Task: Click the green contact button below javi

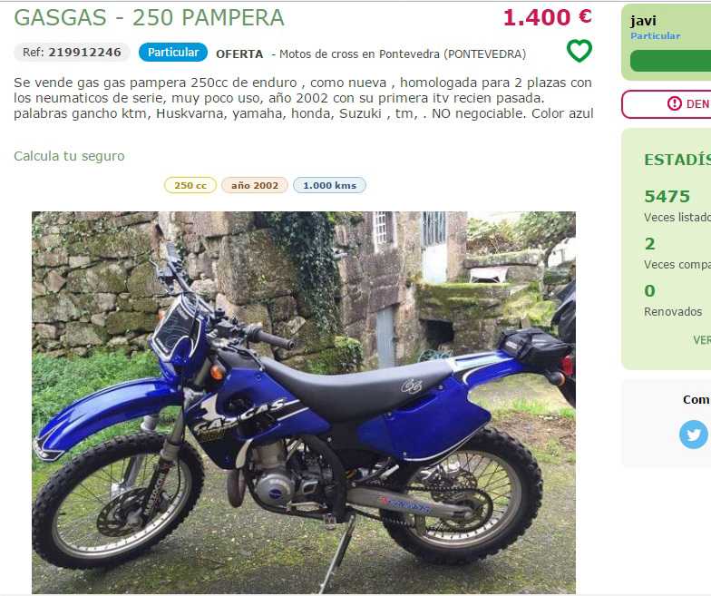Action: [670, 61]
